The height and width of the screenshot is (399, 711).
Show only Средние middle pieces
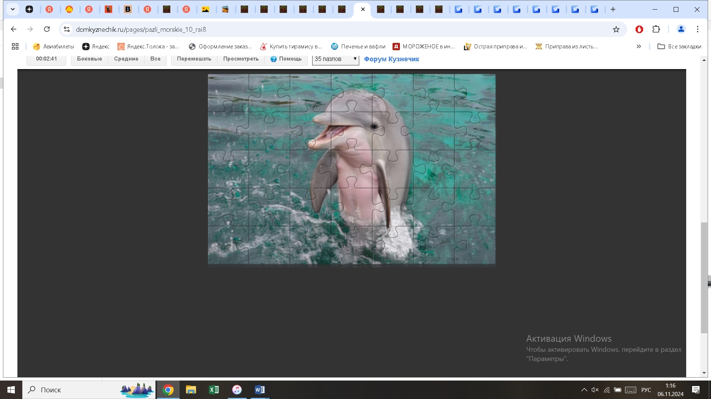(126, 59)
